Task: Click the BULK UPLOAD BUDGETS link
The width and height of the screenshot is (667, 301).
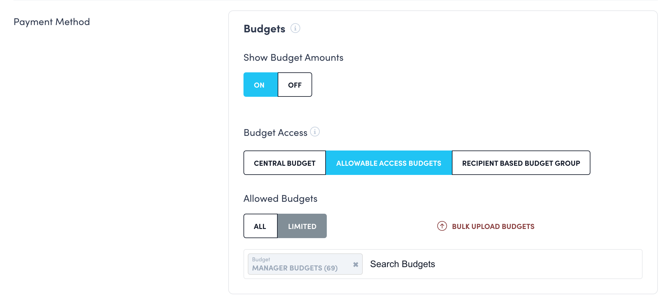Action: [x=493, y=227]
